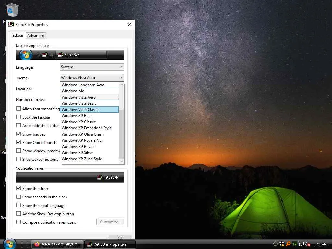Image resolution: width=332 pixels, height=249 pixels.
Task: Select Windows Vista Basic theme
Action: click(89, 103)
